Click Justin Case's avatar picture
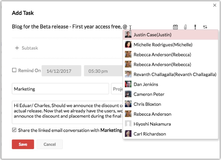Image resolution: width=221 pixels, height=160 pixels. [x=128, y=35]
